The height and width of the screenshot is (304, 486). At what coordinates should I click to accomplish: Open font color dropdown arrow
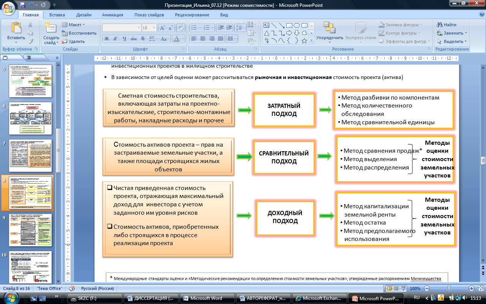(183, 39)
